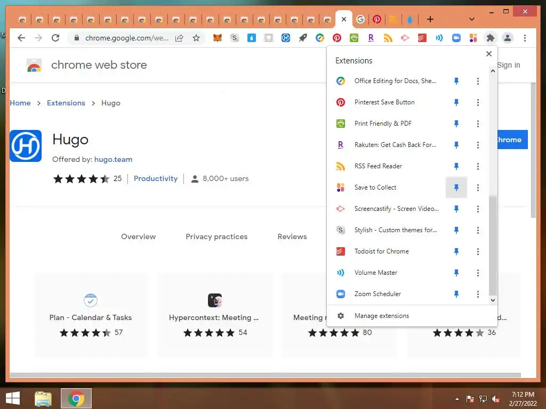
Task: Go to Extensions breadcrumb link
Action: pos(66,103)
